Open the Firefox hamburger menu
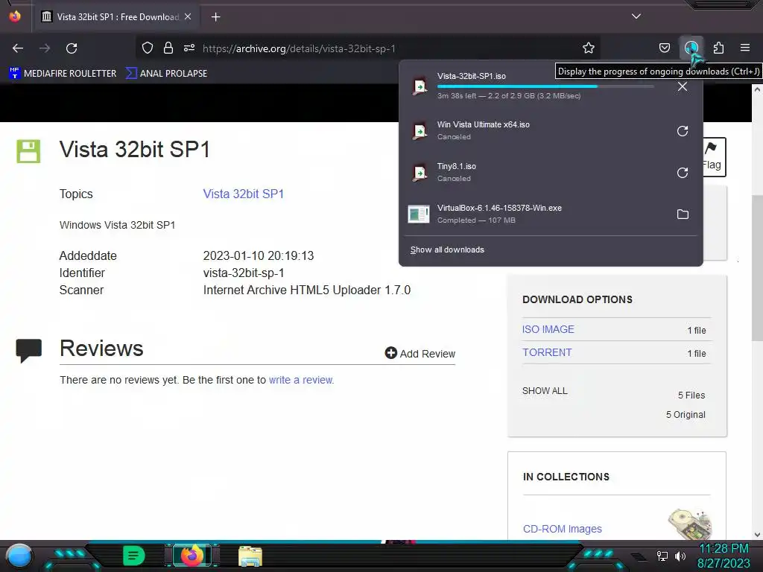 745,48
